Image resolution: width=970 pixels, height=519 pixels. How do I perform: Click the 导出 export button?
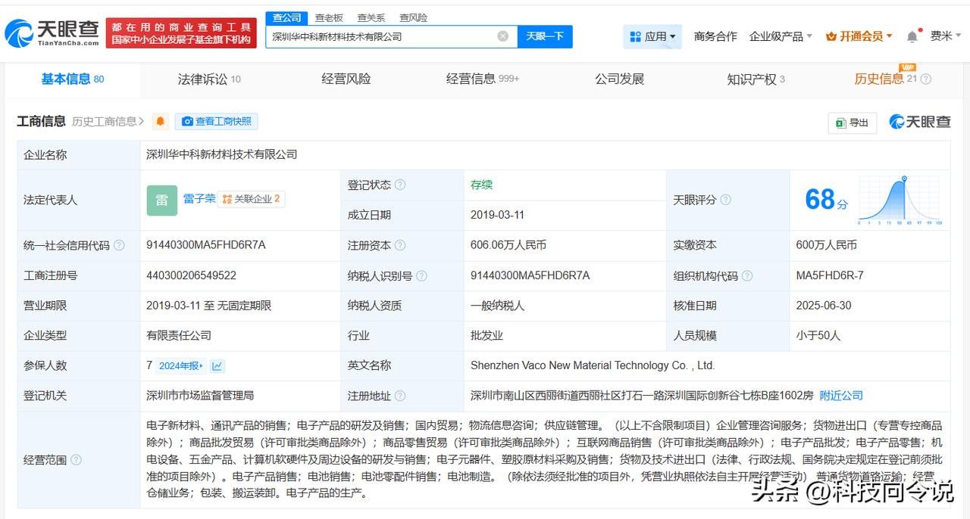(x=853, y=123)
